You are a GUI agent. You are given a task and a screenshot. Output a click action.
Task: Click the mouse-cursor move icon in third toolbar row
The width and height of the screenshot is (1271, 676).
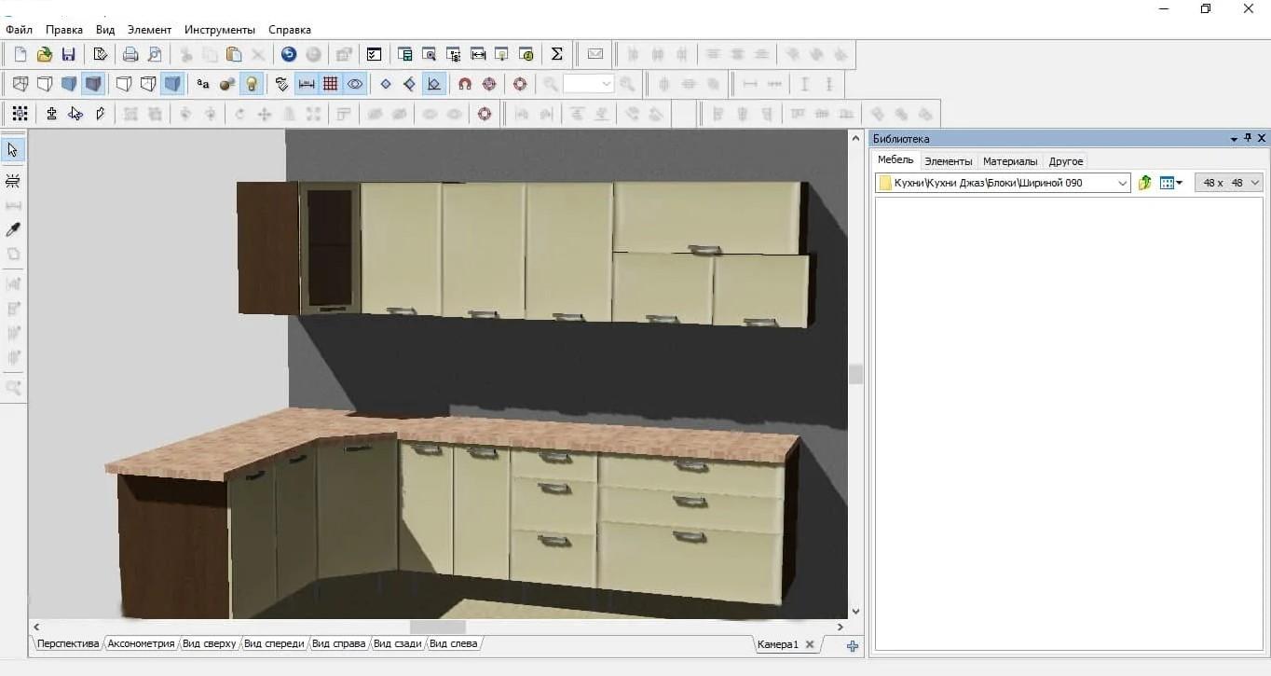pyautogui.click(x=75, y=114)
